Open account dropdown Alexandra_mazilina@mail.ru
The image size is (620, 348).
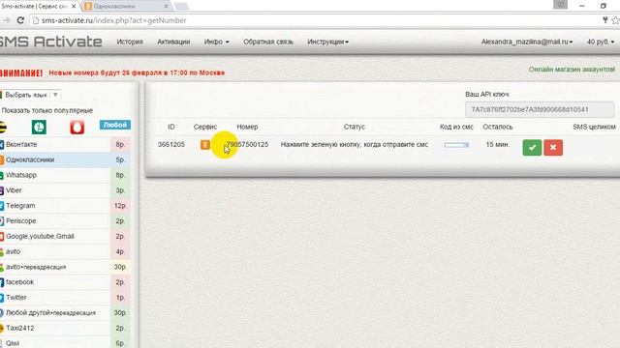click(x=527, y=42)
